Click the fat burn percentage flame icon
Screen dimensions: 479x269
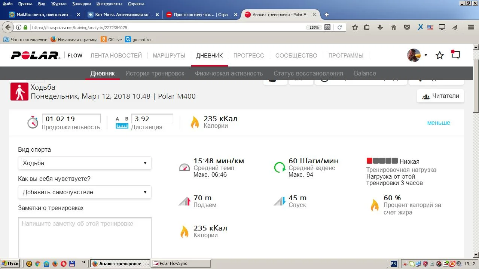pos(375,205)
